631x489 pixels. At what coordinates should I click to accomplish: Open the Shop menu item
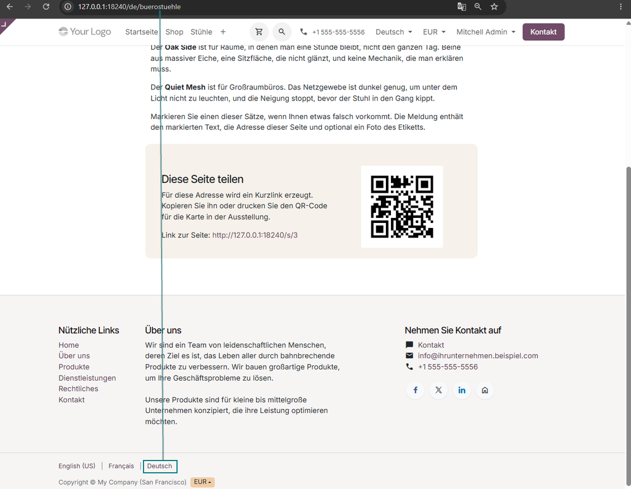tap(174, 32)
